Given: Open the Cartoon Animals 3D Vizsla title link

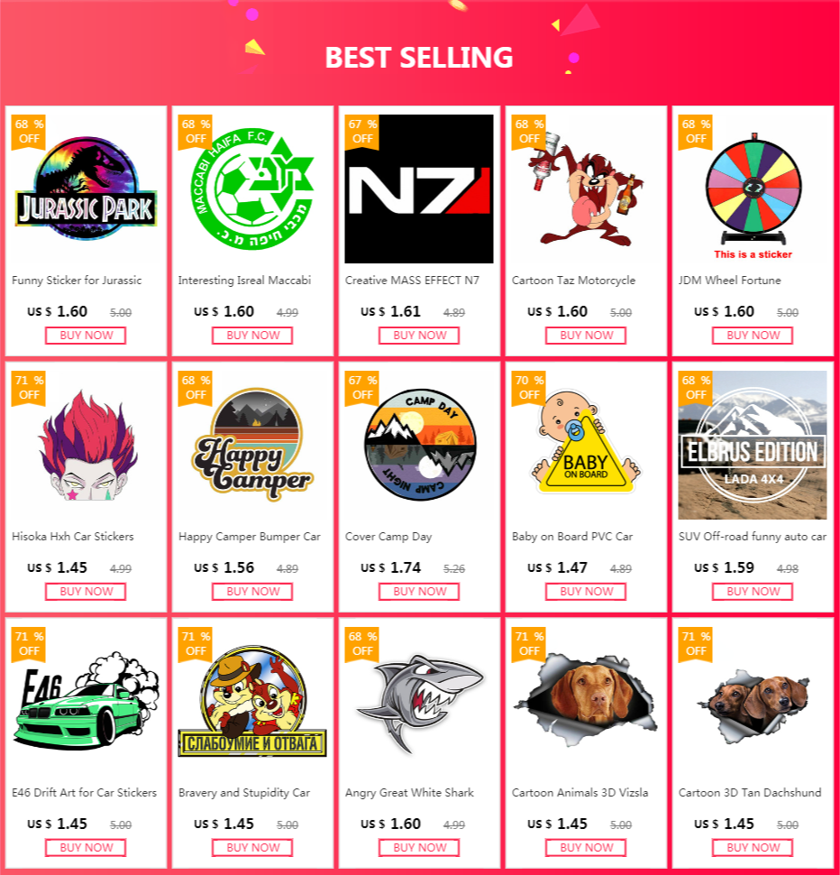Looking at the screenshot, I should 580,793.
